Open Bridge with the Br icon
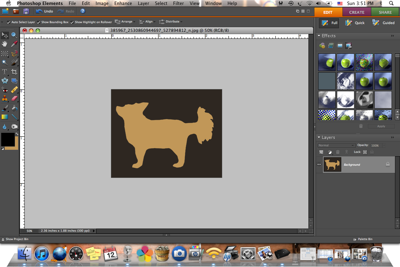 click(16, 11)
